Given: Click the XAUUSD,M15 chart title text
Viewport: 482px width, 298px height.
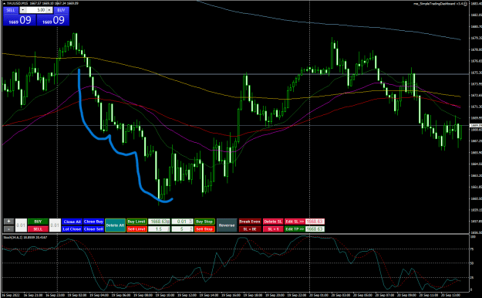Looking at the screenshot, I should pos(17,3).
